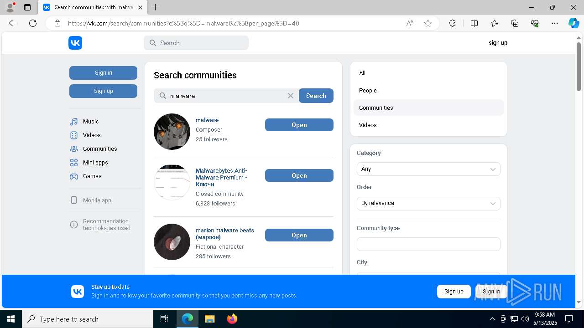Screen dimensions: 584x328
Task: Open the malware community avatar
Action: click(x=172, y=132)
